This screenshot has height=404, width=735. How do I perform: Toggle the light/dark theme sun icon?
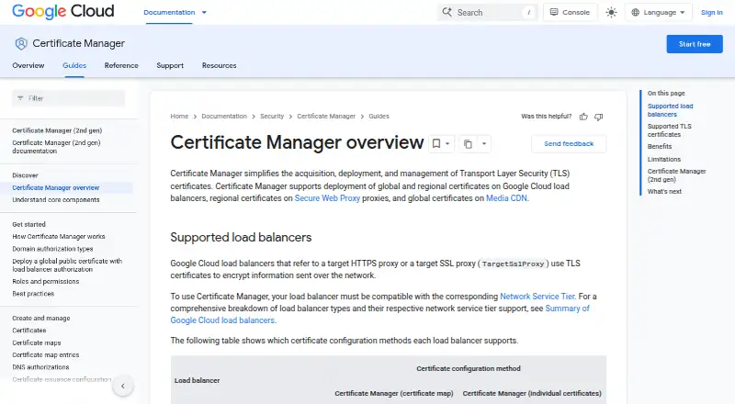[x=611, y=13]
